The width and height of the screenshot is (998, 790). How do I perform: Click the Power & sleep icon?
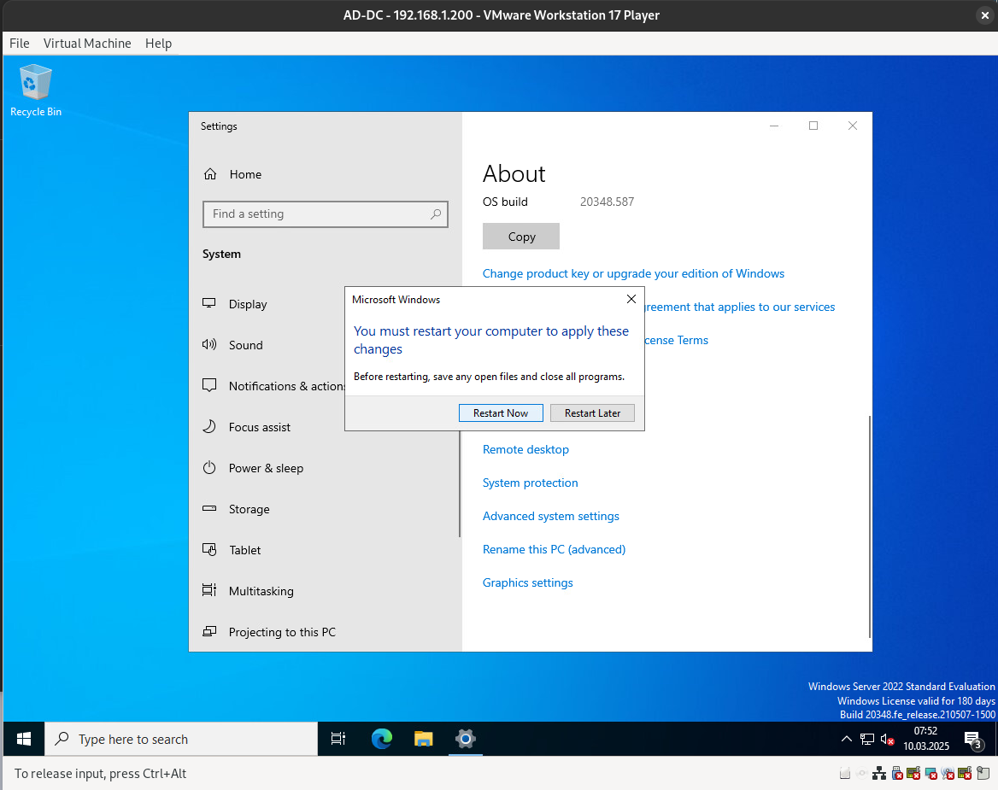209,468
